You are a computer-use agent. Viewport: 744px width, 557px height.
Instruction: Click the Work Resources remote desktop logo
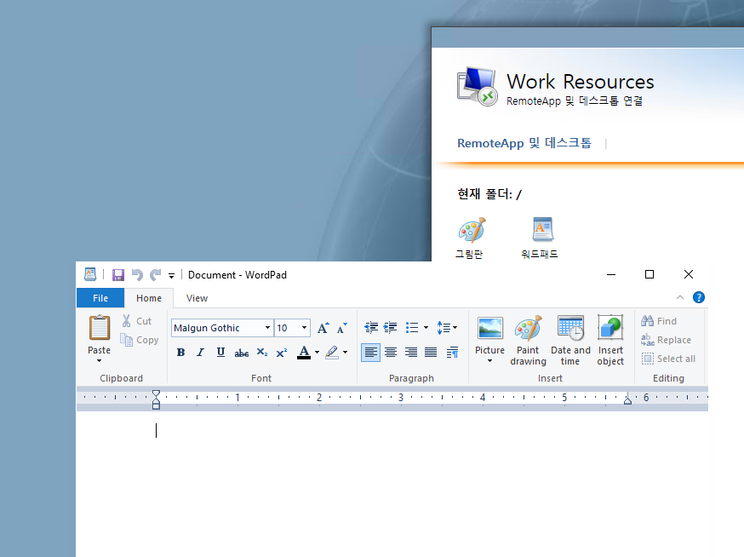pyautogui.click(x=477, y=86)
